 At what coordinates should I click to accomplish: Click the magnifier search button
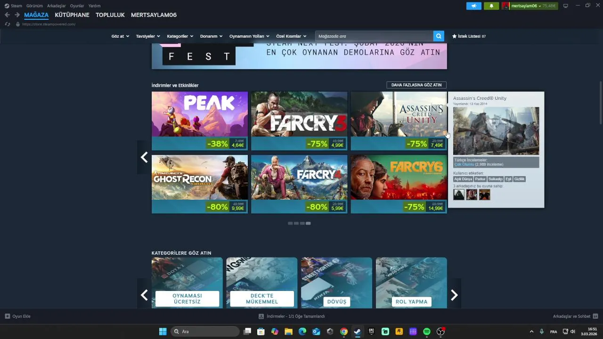coord(439,36)
